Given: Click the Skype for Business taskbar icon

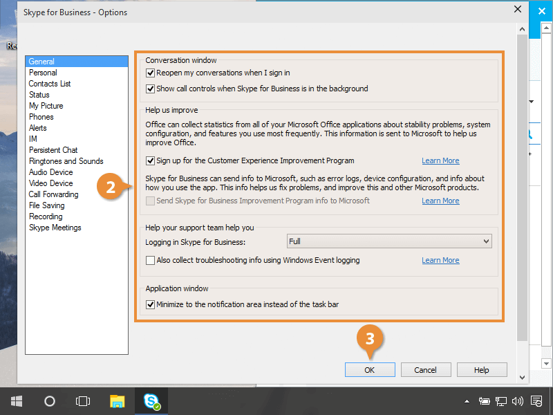Looking at the screenshot, I should point(151,401).
